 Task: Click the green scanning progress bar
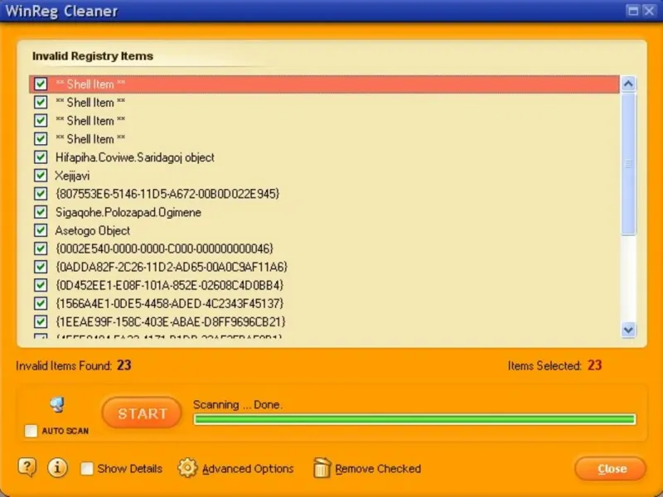click(x=415, y=419)
